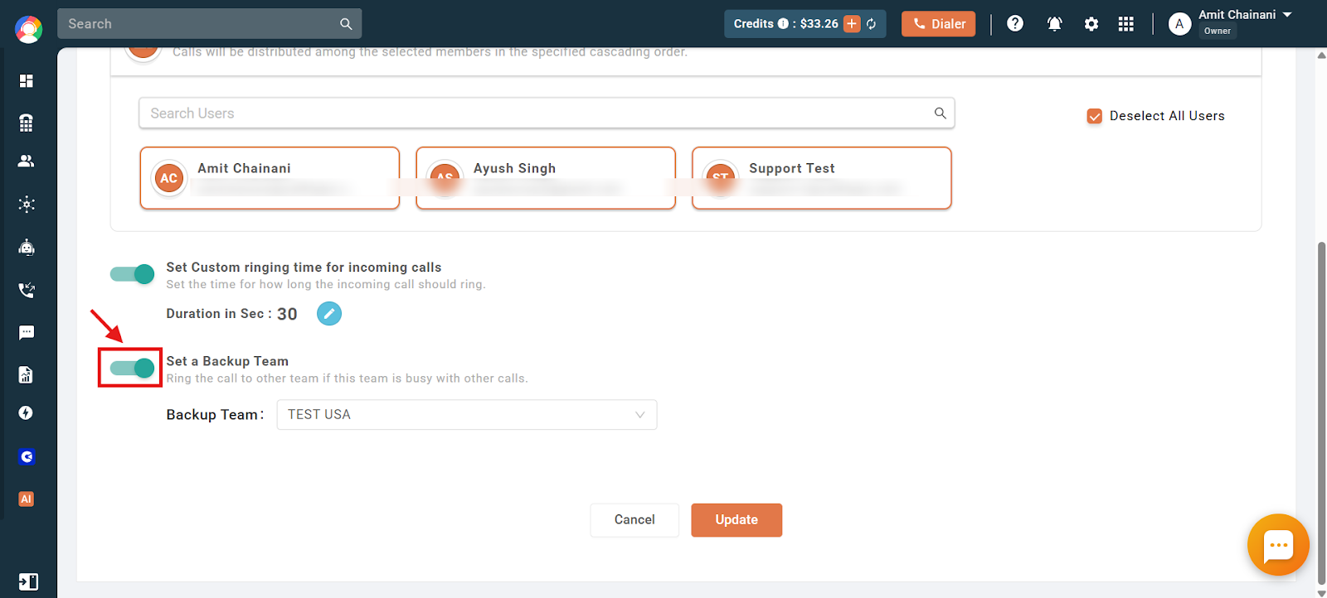Screen dimensions: 1327x598
Task: Click the Update button
Action: (736, 520)
